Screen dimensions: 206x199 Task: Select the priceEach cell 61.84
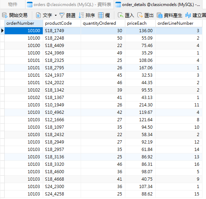click(140, 150)
